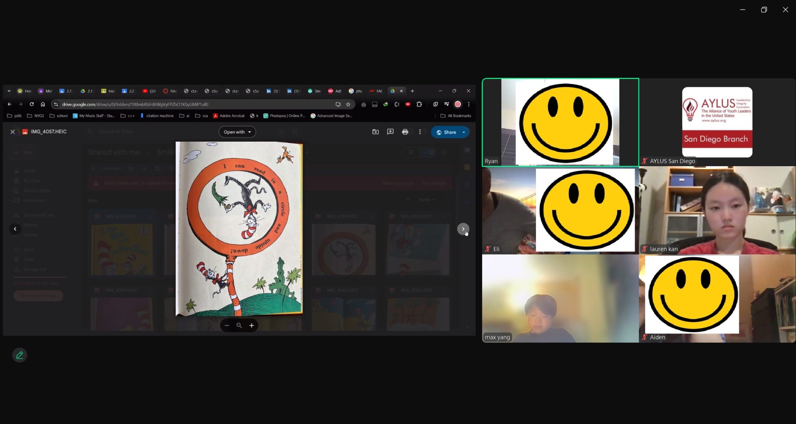Restore down the meeting window
Image resolution: width=796 pixels, height=424 pixels.
tap(764, 10)
